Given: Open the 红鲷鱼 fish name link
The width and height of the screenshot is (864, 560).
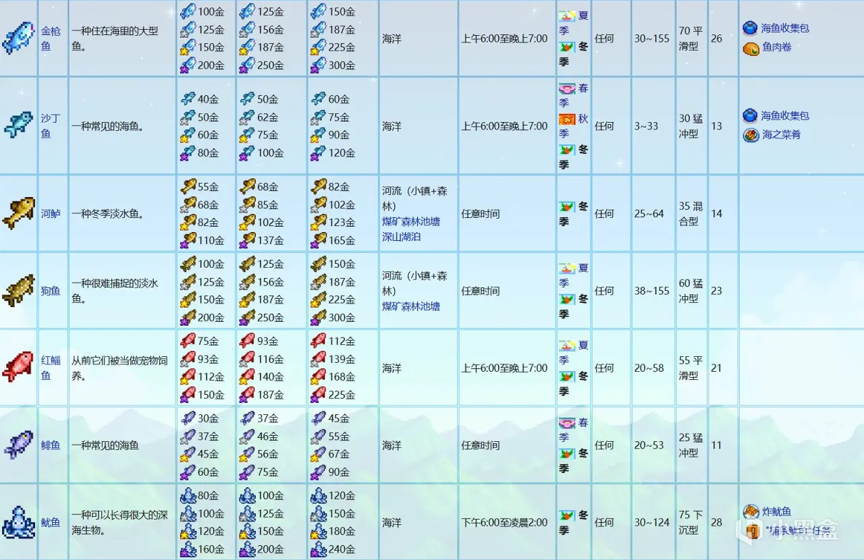Looking at the screenshot, I should pyautogui.click(x=51, y=368).
